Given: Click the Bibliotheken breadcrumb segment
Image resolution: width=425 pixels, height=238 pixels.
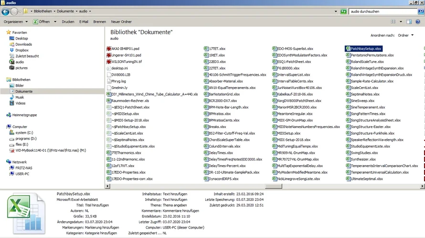Looking at the screenshot, I should pos(43,11).
